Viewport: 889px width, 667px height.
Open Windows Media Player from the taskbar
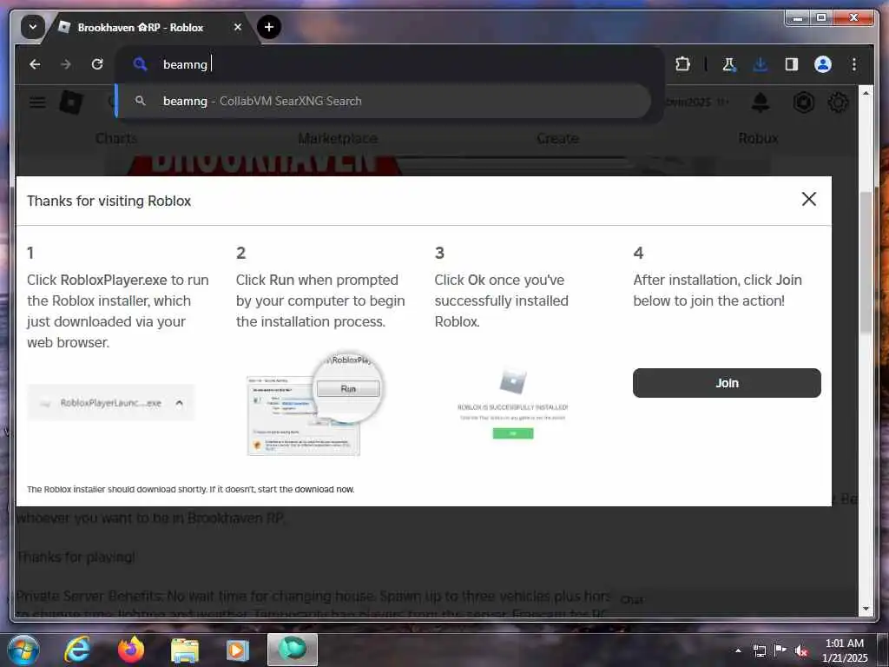pos(238,650)
